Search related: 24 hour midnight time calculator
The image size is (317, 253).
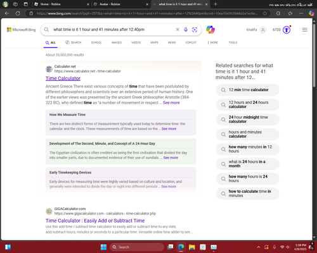click(247, 120)
